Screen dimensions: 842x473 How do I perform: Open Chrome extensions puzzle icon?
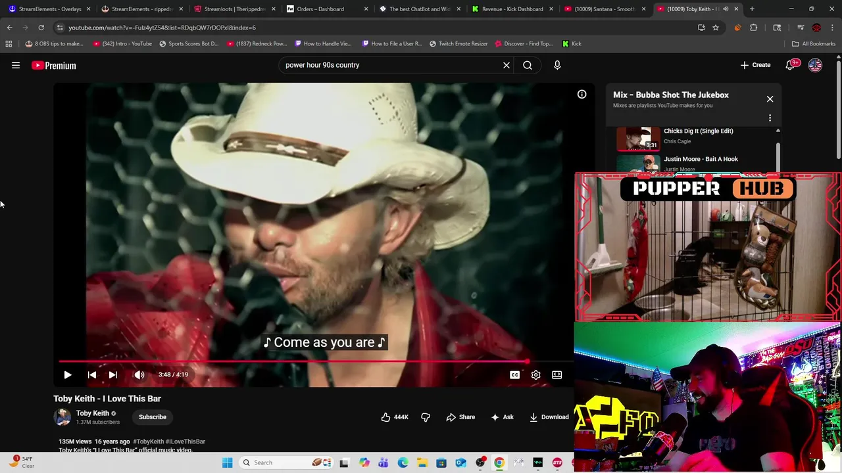pyautogui.click(x=754, y=28)
